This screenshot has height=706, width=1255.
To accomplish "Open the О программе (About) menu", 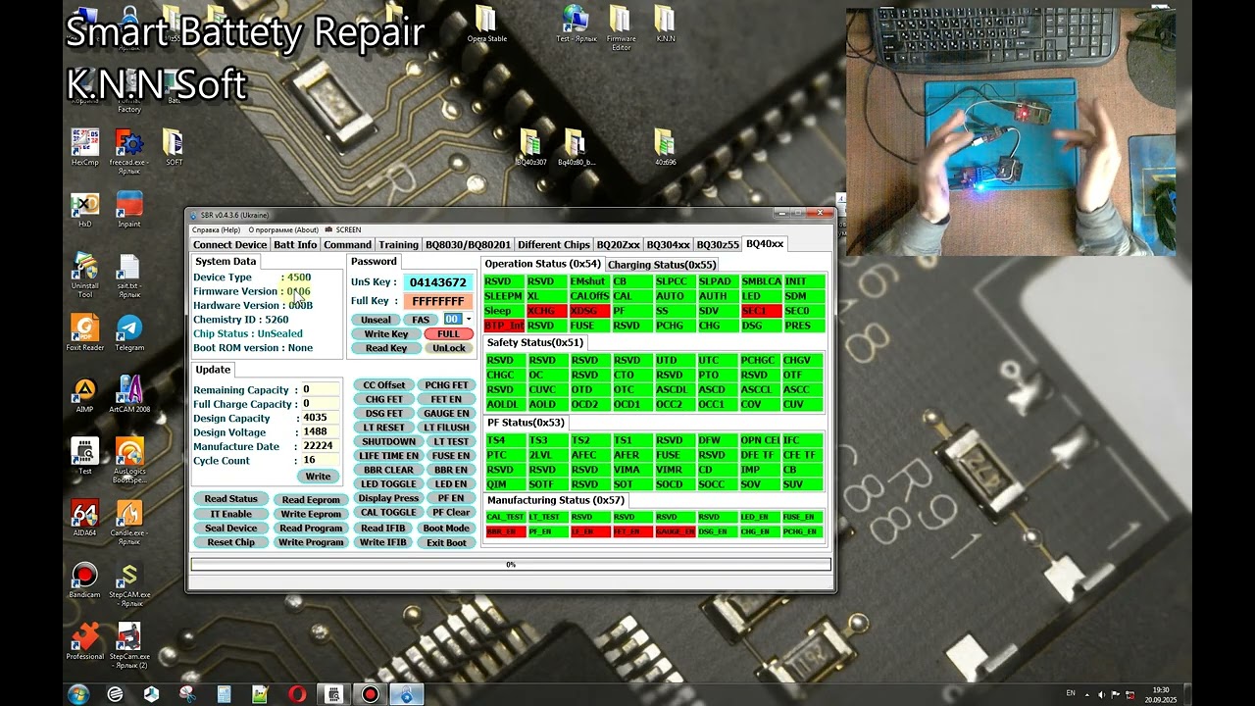I will tap(283, 229).
